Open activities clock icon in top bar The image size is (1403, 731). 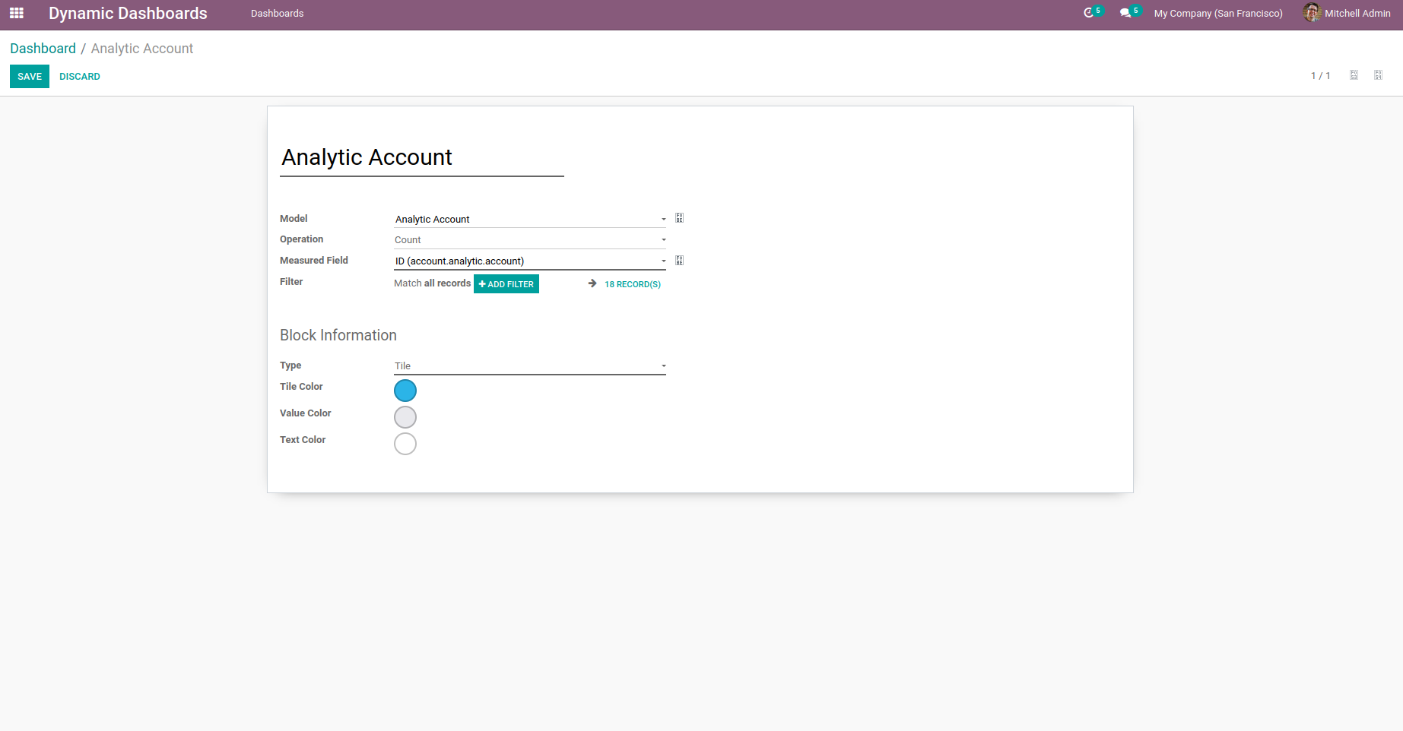[x=1088, y=13]
